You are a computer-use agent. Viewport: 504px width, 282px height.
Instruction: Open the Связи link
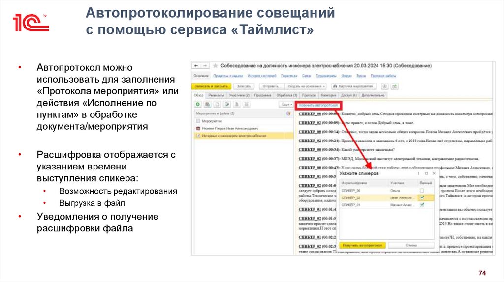(307, 76)
